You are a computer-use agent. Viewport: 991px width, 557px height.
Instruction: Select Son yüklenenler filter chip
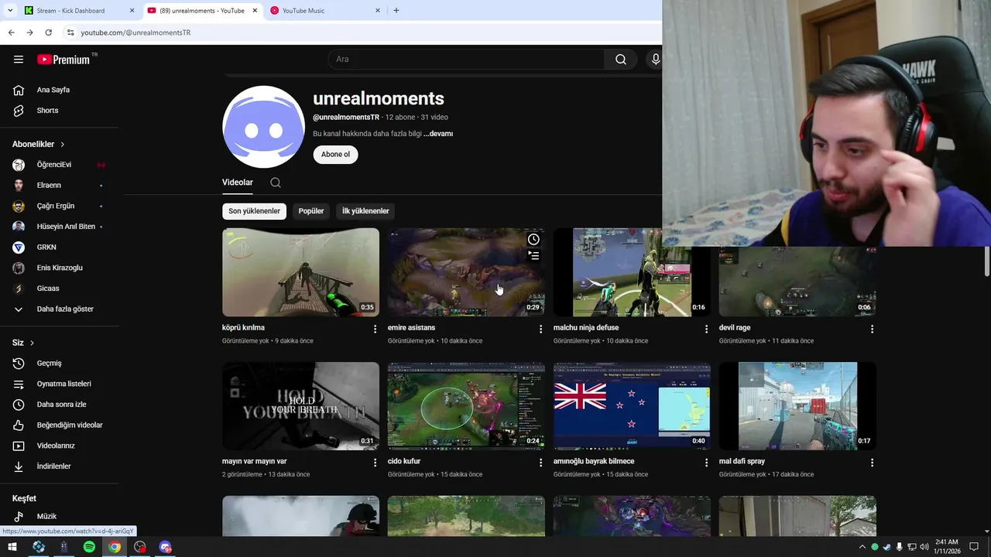[x=254, y=211]
